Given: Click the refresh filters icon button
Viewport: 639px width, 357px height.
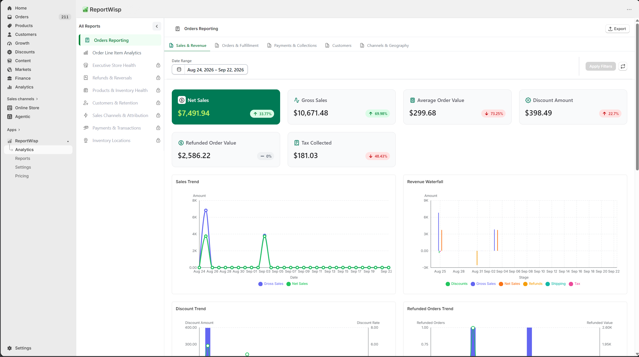Looking at the screenshot, I should click(x=623, y=66).
